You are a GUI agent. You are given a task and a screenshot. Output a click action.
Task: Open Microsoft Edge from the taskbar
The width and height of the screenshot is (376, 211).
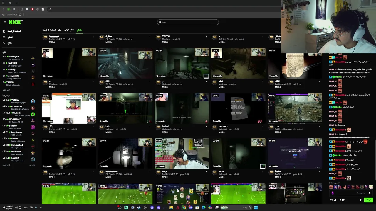tap(204, 207)
